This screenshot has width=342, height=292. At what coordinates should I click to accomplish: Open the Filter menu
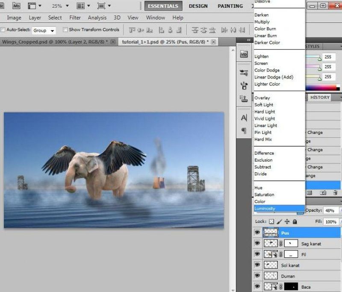coord(75,18)
